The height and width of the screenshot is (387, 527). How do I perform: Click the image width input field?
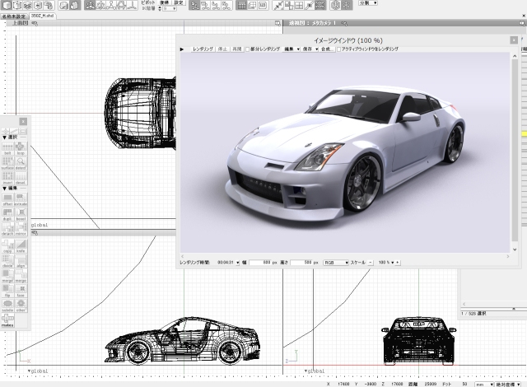(x=261, y=262)
